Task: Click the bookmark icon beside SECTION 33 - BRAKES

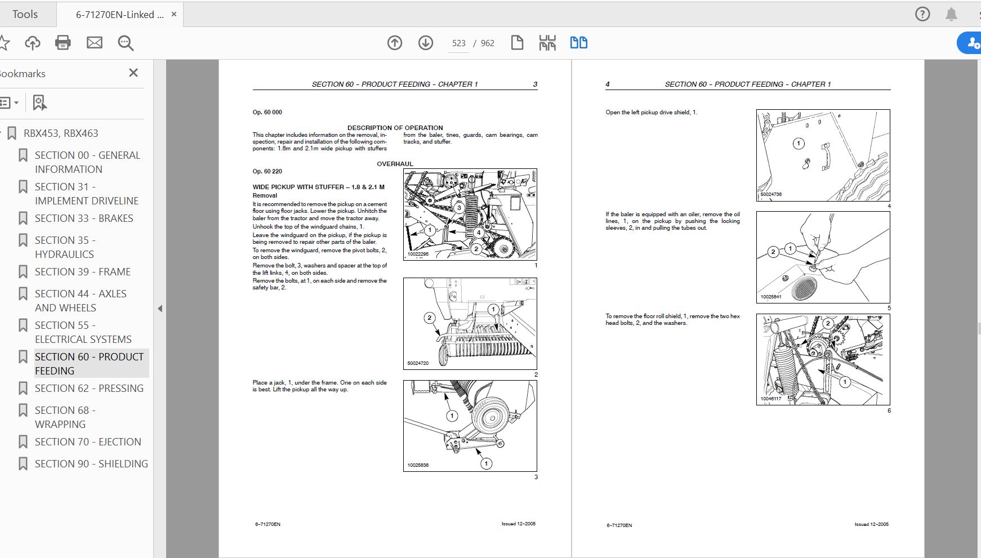Action: coord(23,218)
